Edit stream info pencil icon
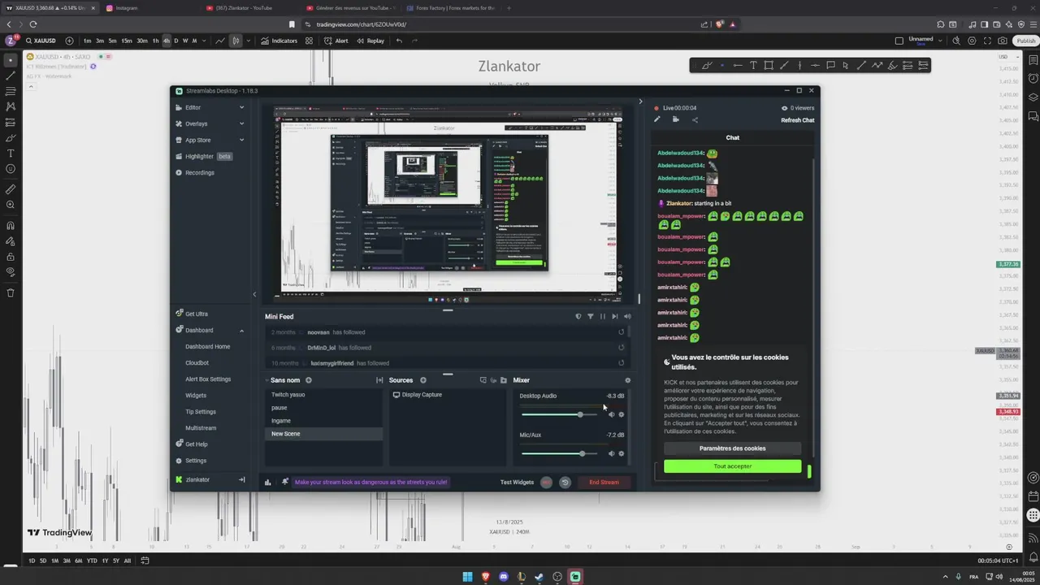Image resolution: width=1040 pixels, height=585 pixels. (656, 120)
